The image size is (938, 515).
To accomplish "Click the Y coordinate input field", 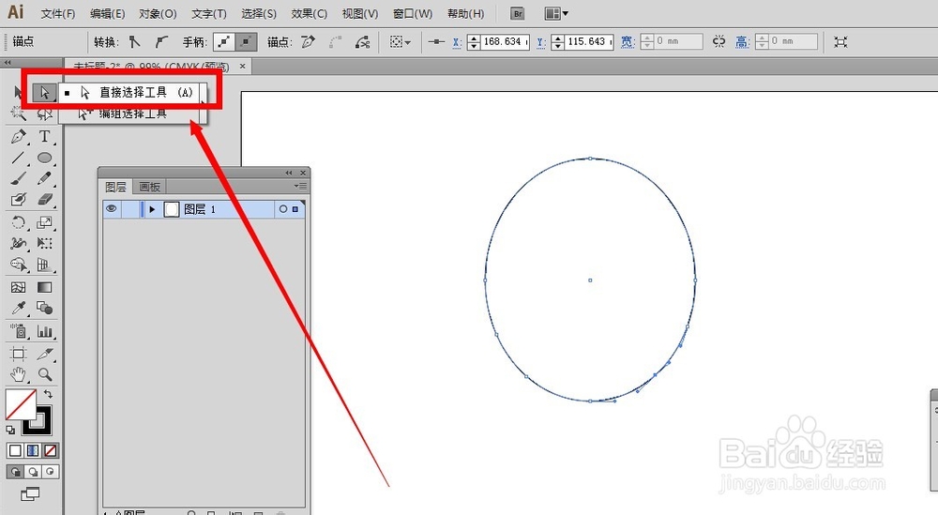I will coord(589,42).
